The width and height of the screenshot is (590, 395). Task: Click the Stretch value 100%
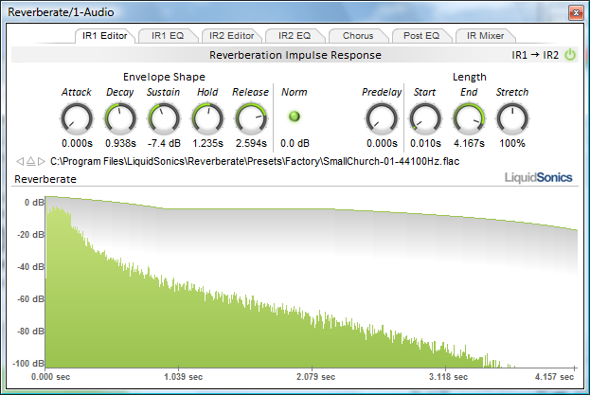[512, 143]
